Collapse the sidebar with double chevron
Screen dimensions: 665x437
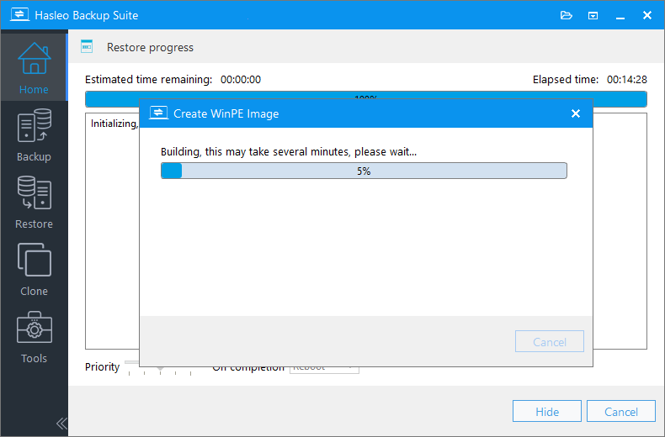[x=61, y=423]
